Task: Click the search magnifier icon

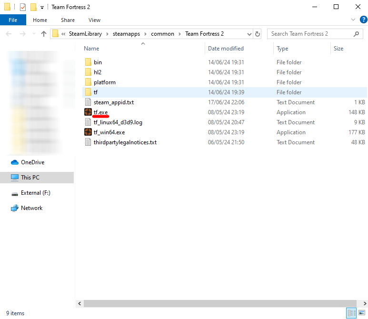Action: coord(356,34)
